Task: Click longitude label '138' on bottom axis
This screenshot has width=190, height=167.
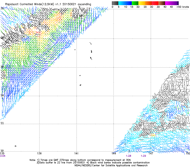Action: point(39,153)
